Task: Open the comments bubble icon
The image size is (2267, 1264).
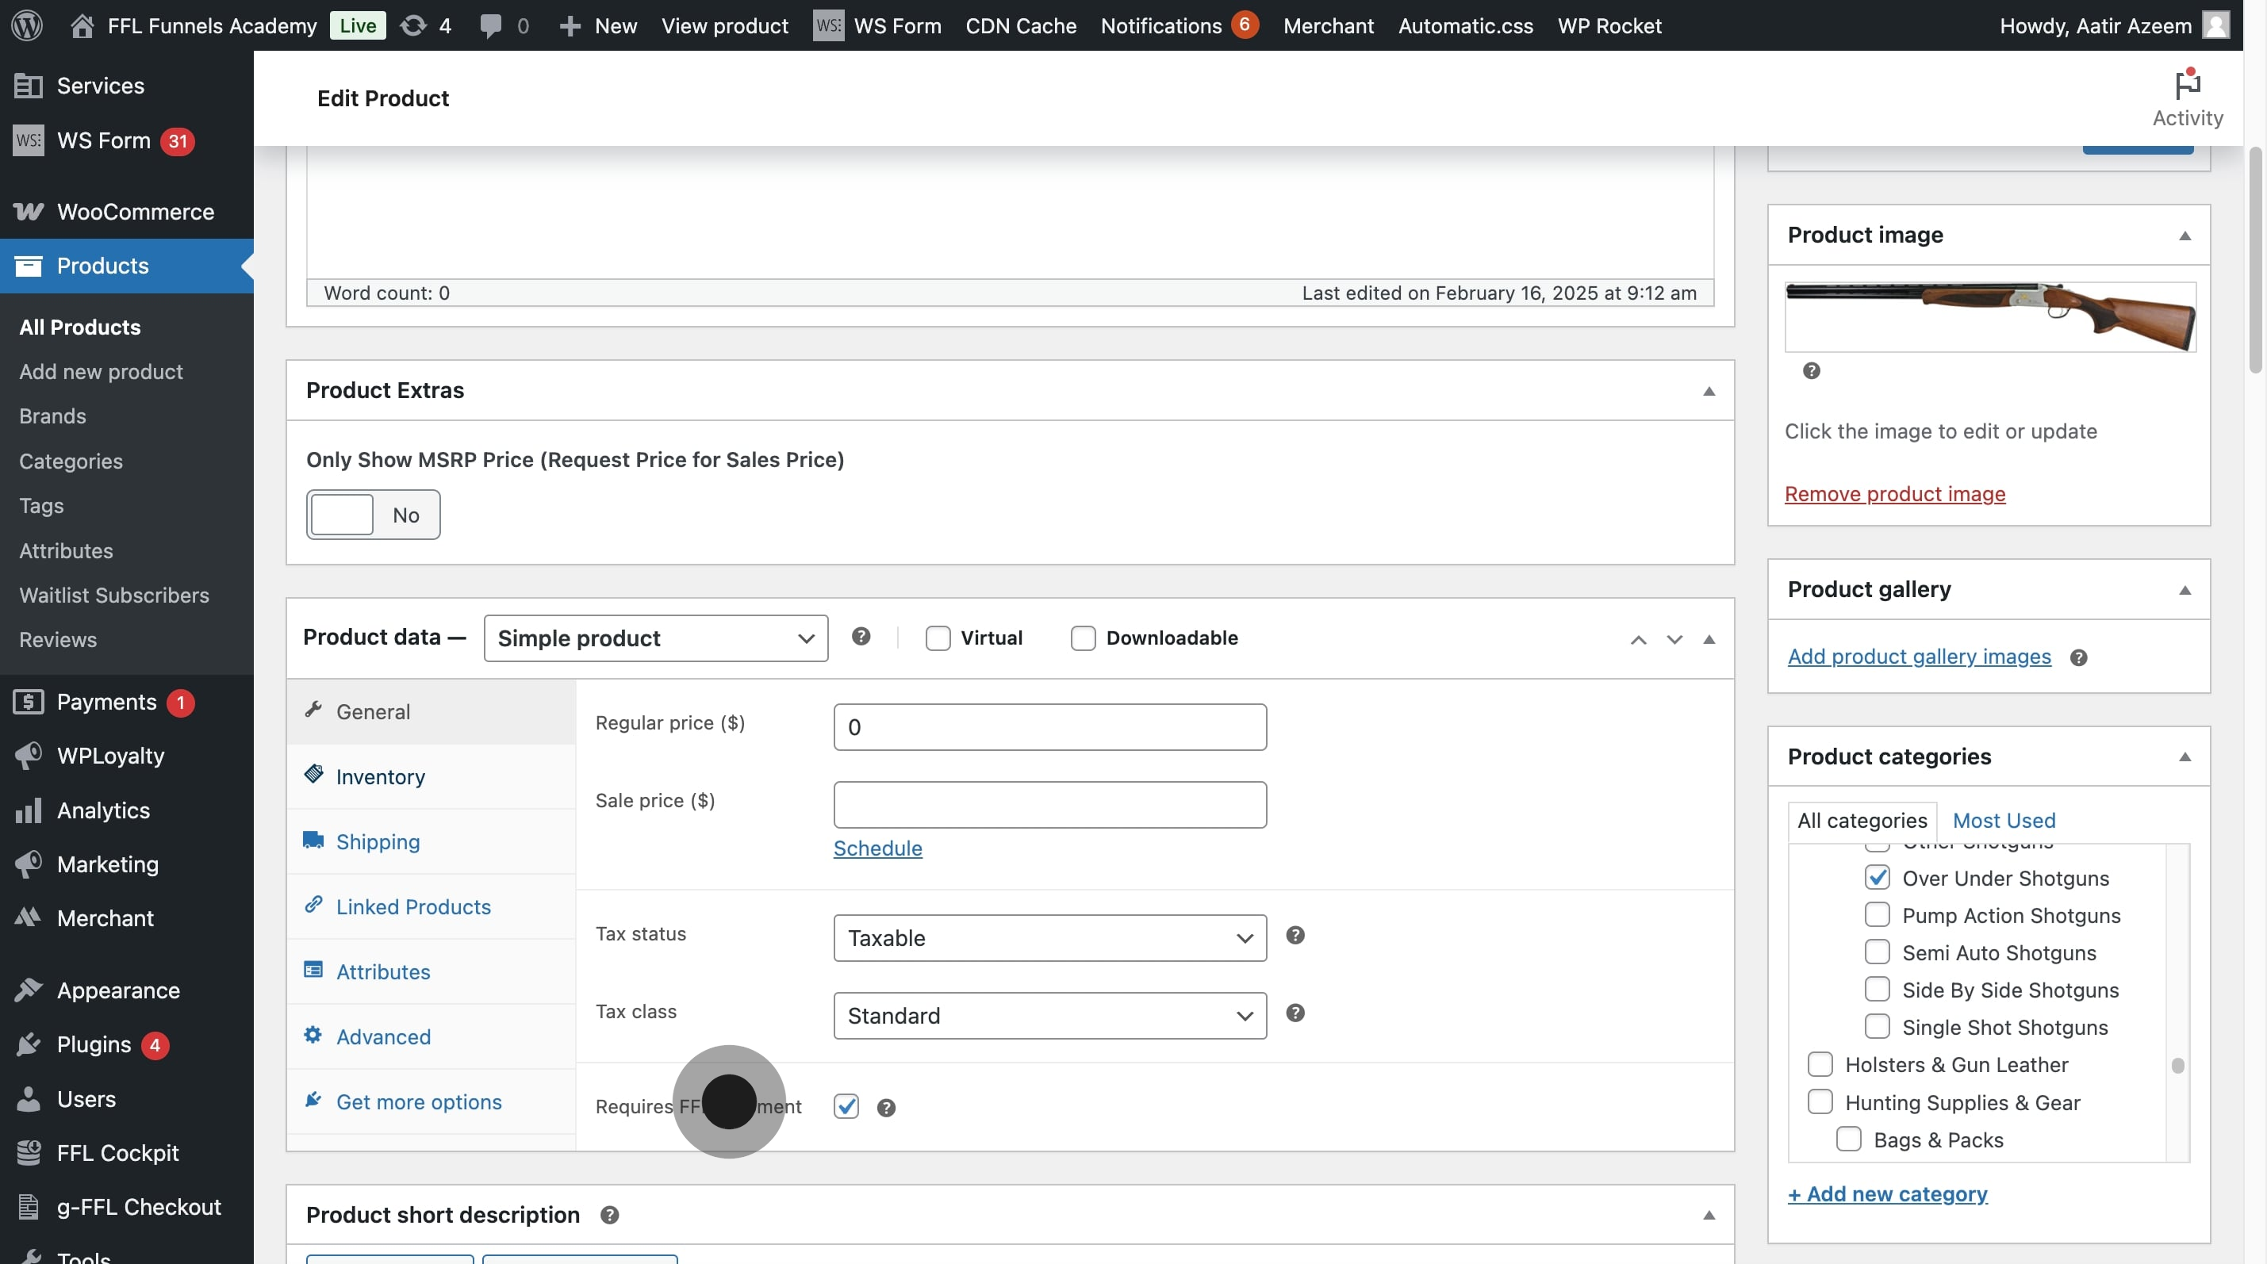Action: [x=491, y=25]
